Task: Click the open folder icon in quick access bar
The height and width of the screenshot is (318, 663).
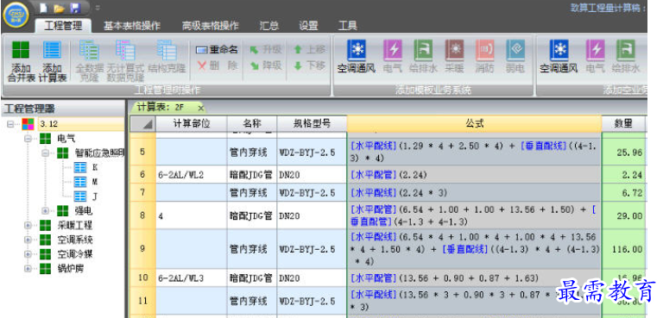Action: point(59,9)
